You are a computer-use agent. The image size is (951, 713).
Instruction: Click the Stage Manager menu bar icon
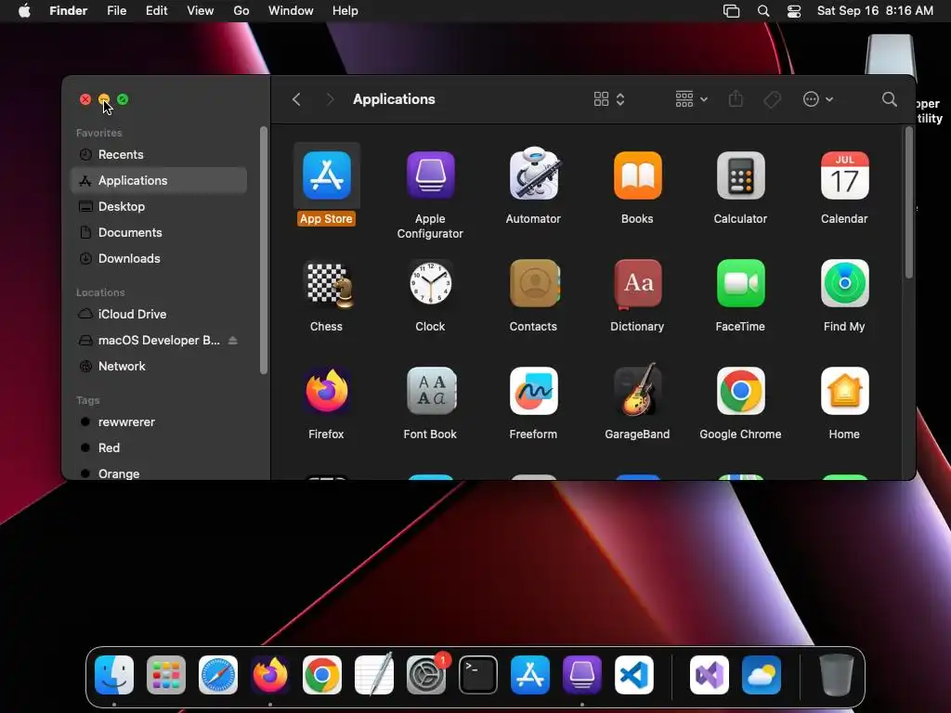tap(732, 11)
